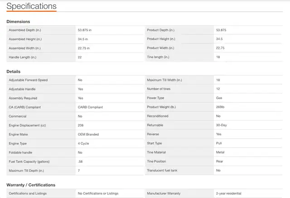Click the 'Manufacturer Warranty' label
Image resolution: width=290 pixels, height=198 pixels.
coord(164,193)
